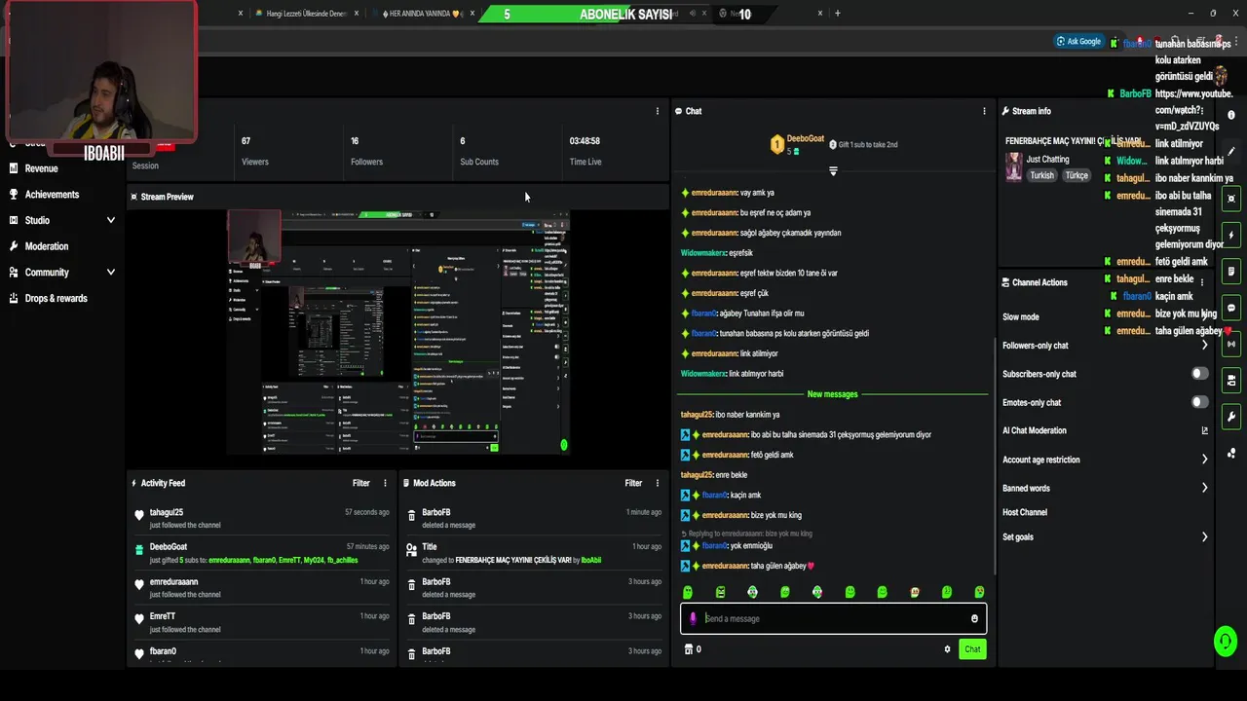Open the Chat panel three-dot menu

[984, 111]
